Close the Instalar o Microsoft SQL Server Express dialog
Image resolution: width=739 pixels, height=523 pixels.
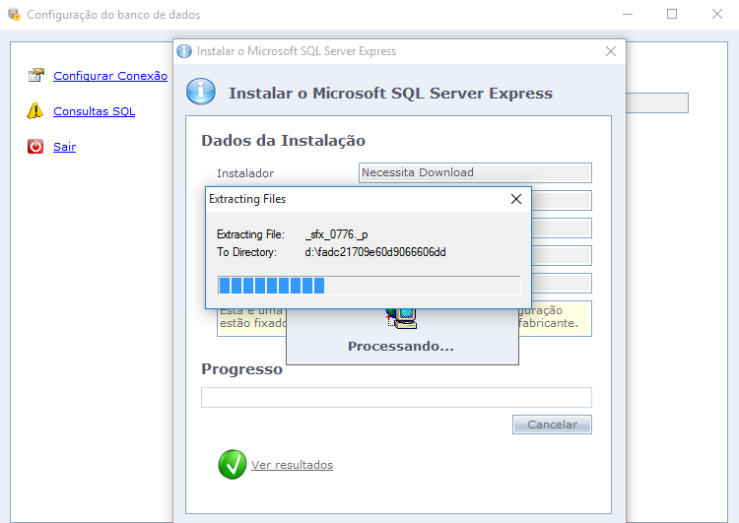click(611, 51)
